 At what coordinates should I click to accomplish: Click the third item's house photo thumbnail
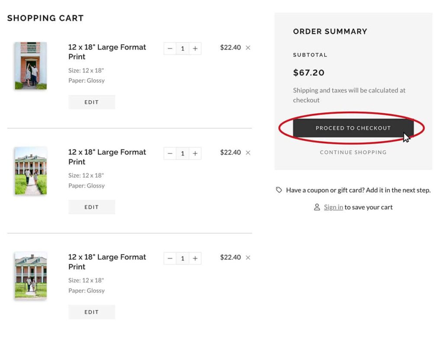point(30,275)
